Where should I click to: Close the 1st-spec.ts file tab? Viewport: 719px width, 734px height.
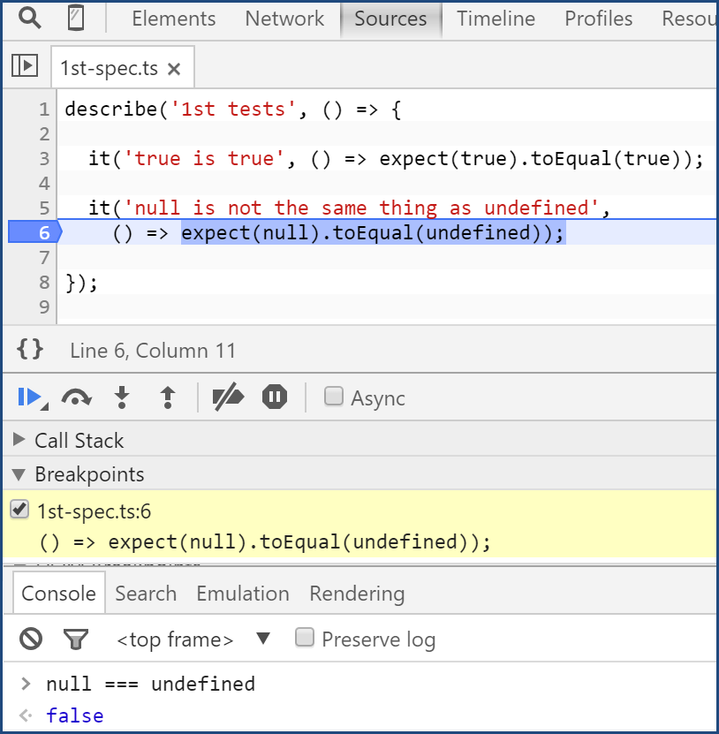point(174,69)
